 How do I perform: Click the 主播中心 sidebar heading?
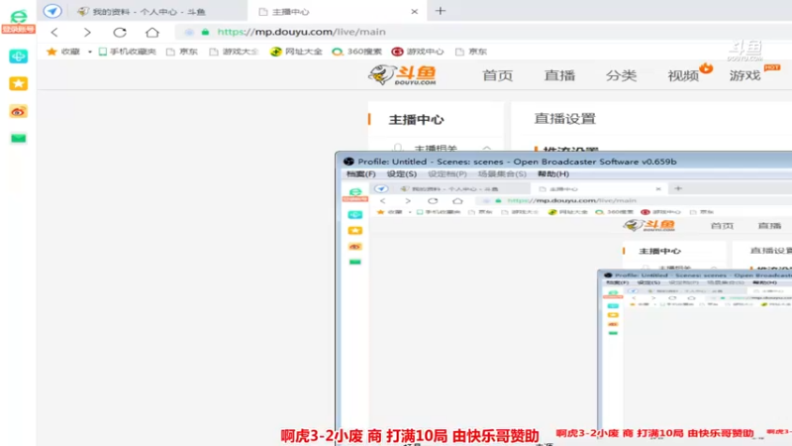point(416,119)
